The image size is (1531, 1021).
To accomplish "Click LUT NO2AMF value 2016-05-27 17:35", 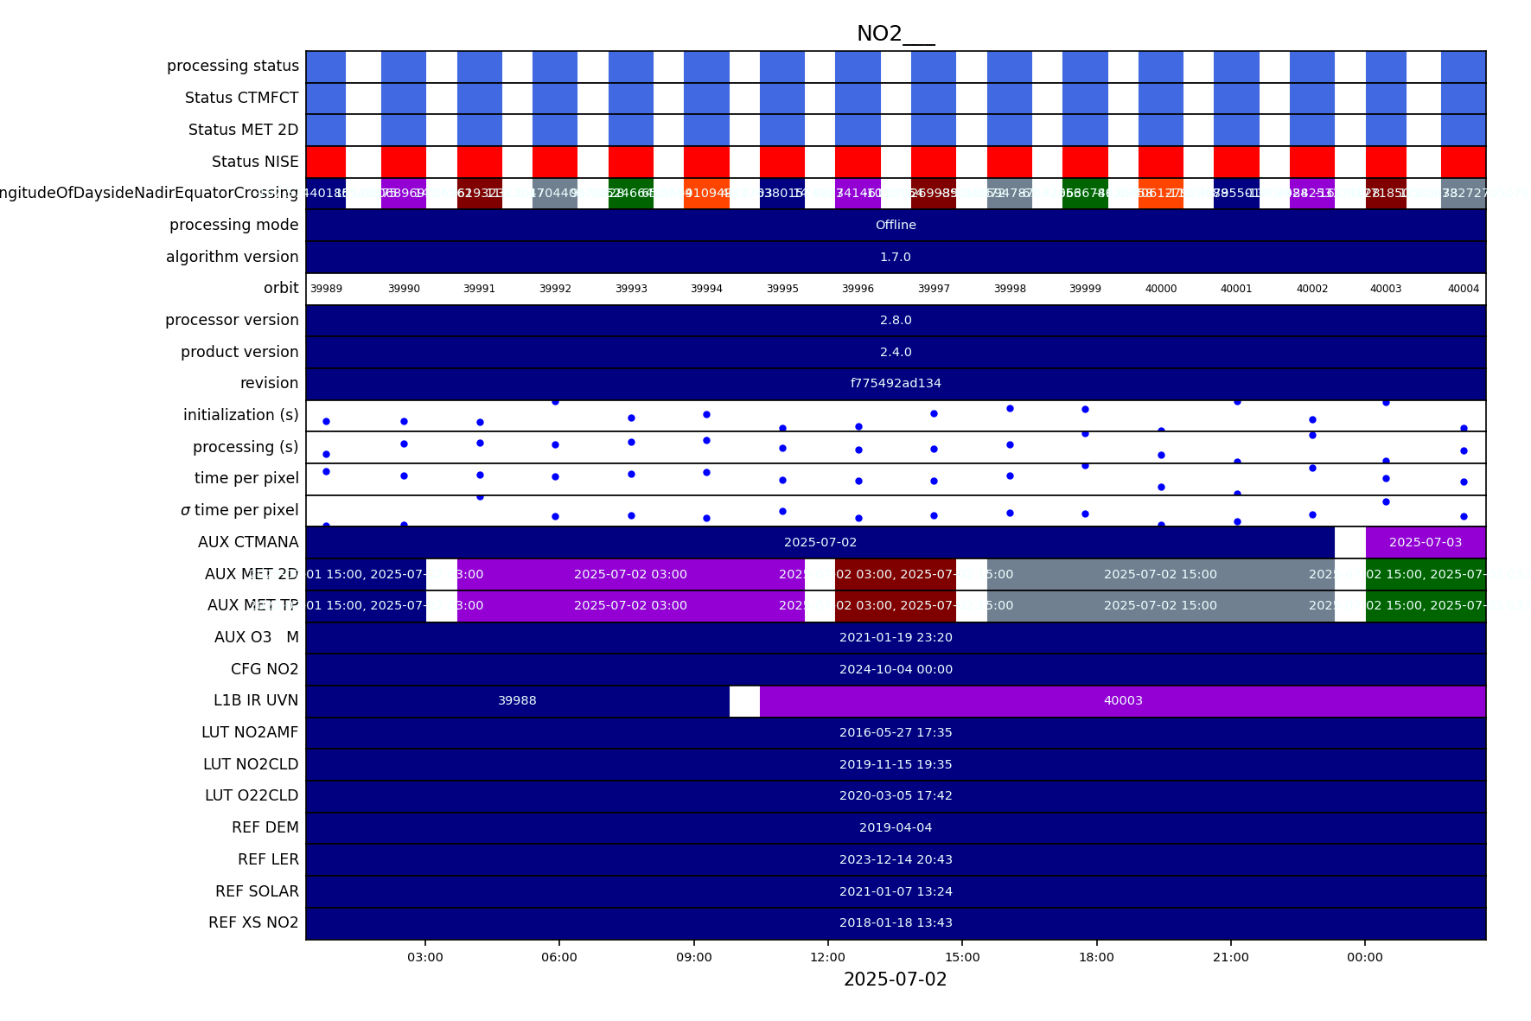I will click(895, 733).
